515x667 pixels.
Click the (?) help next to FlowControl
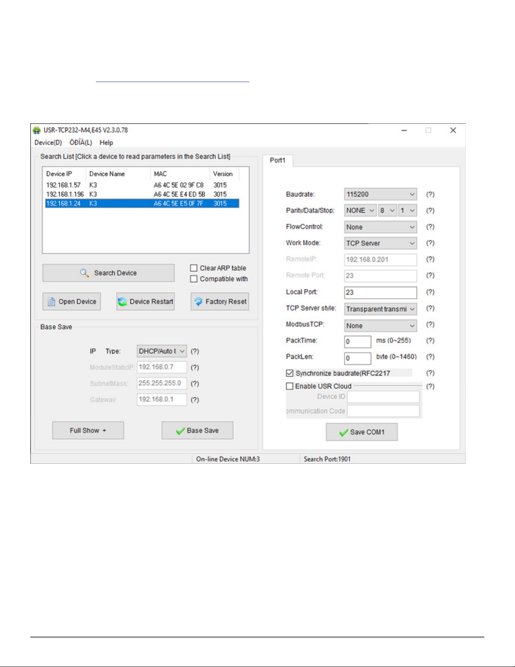(430, 227)
